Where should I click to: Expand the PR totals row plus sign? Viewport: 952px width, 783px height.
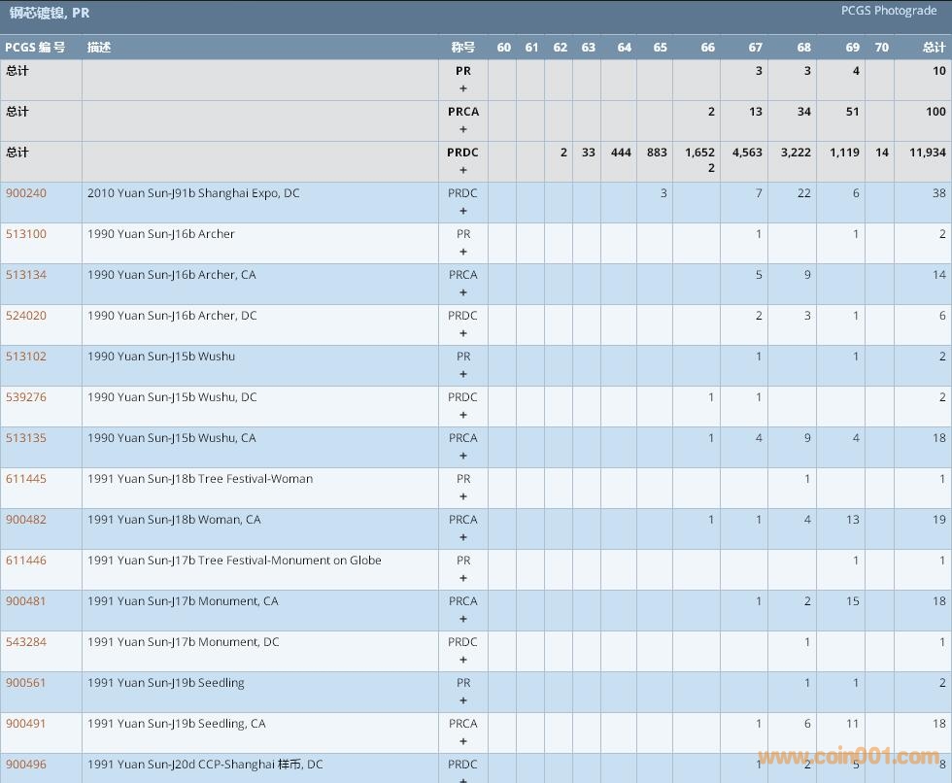(x=463, y=88)
